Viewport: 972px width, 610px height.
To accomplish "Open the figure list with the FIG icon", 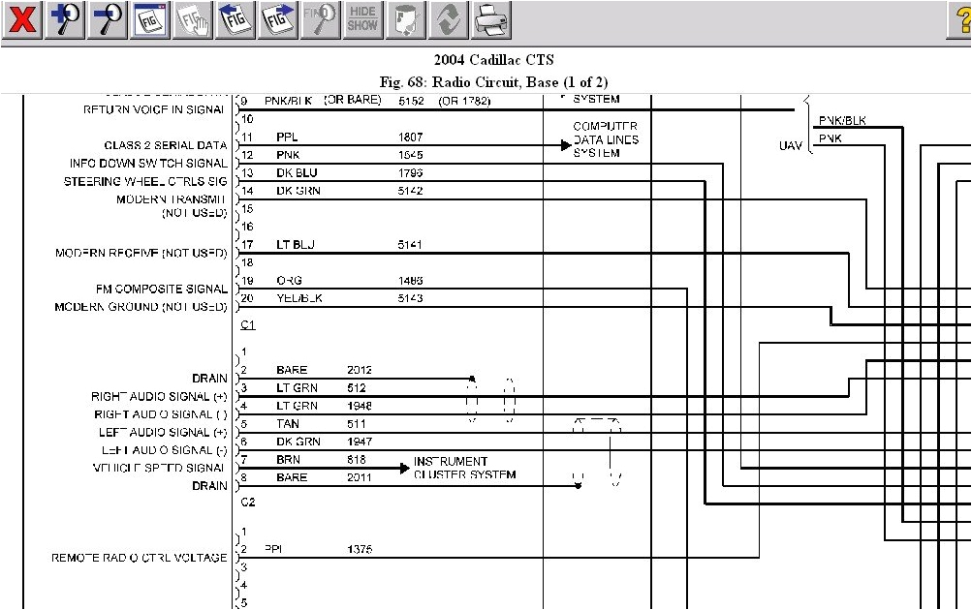I will click(149, 19).
